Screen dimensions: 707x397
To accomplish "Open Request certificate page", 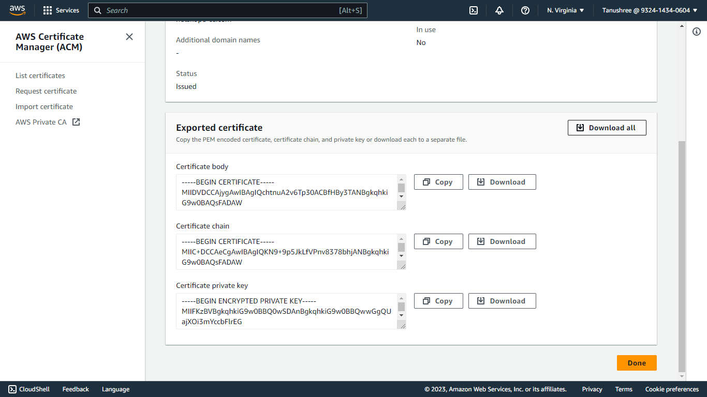I will pyautogui.click(x=46, y=91).
